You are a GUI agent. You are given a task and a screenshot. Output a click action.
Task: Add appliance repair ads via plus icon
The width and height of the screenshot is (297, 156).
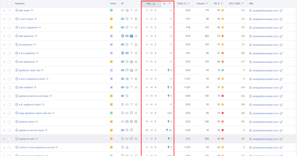click(17, 70)
